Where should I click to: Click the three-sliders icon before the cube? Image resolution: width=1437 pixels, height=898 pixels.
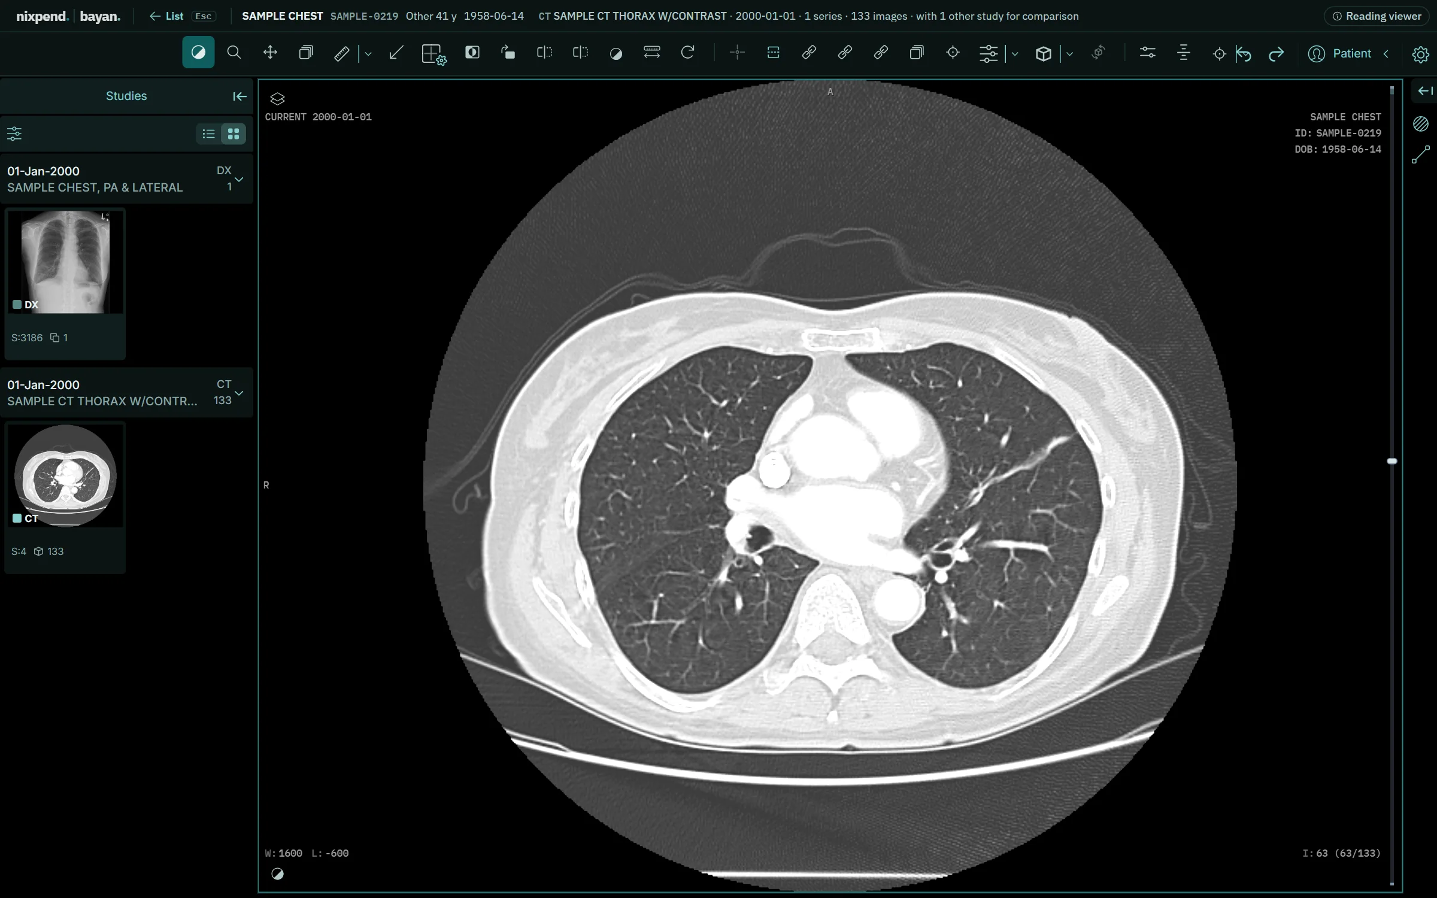989,54
